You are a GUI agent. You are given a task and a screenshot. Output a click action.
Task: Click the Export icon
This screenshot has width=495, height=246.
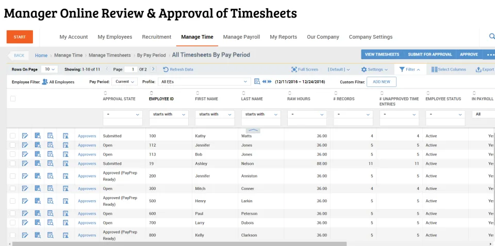point(478,69)
